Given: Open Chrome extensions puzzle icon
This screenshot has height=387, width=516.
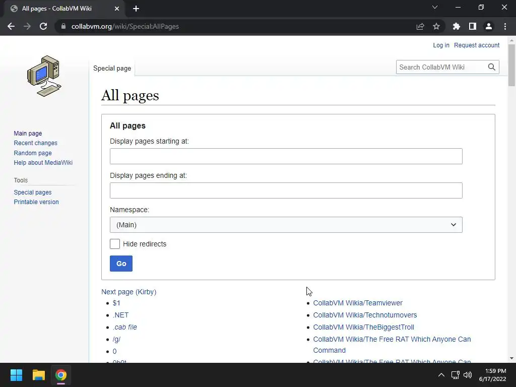Looking at the screenshot, I should click(x=457, y=26).
